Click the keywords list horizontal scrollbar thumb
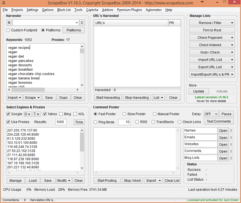 coord(28,89)
